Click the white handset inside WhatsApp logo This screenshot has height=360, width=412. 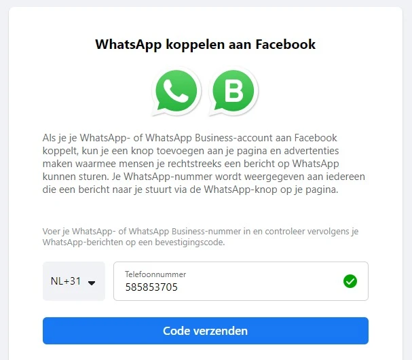click(x=176, y=91)
